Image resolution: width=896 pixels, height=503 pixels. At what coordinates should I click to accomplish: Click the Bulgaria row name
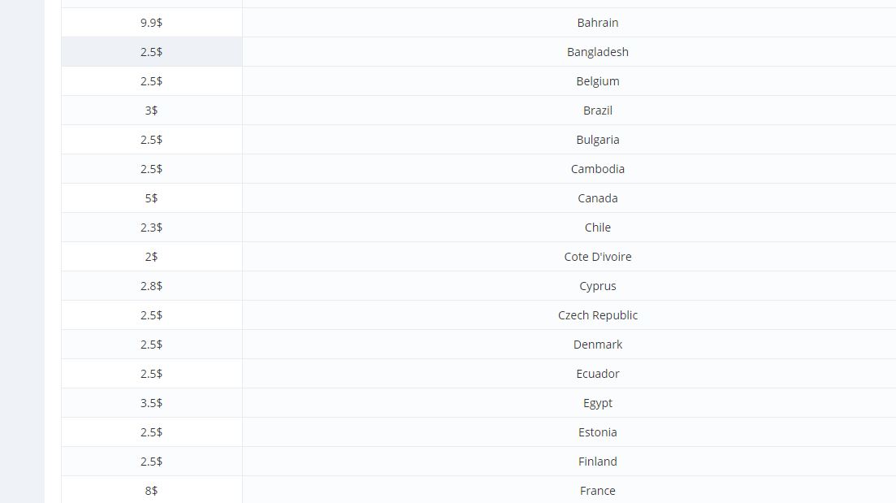click(597, 140)
